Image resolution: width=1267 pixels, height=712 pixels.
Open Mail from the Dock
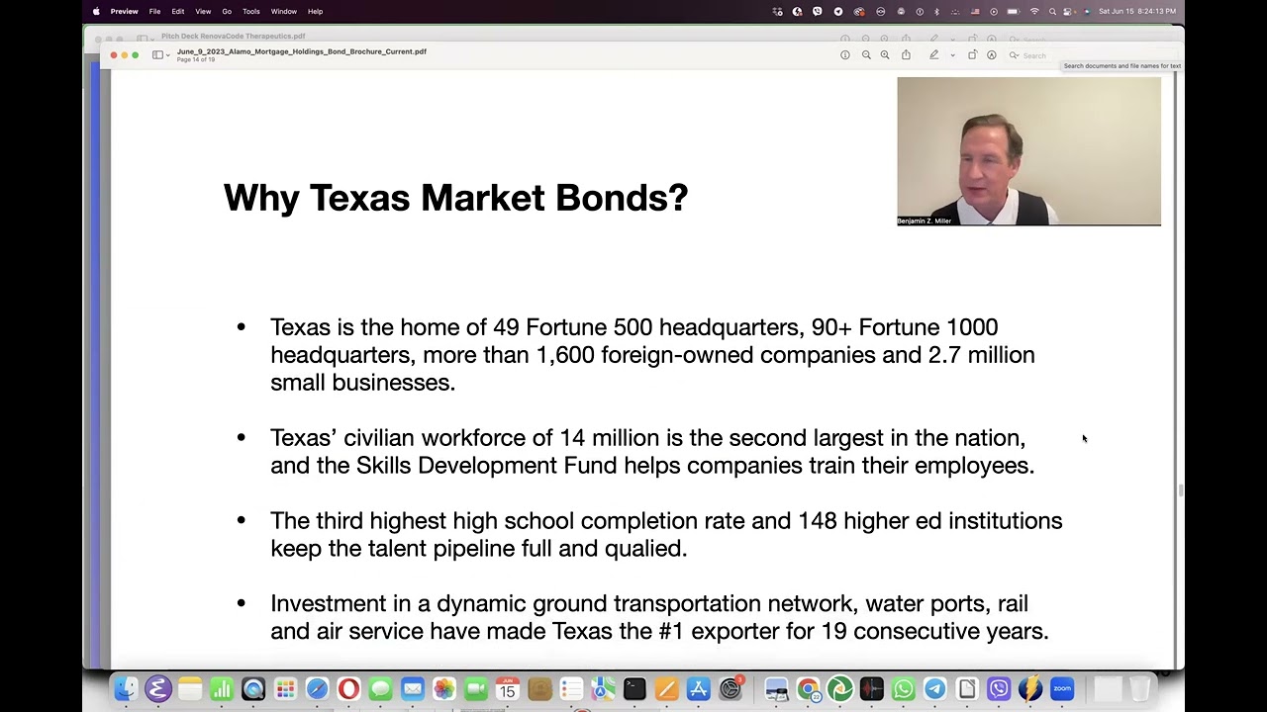(x=412, y=689)
